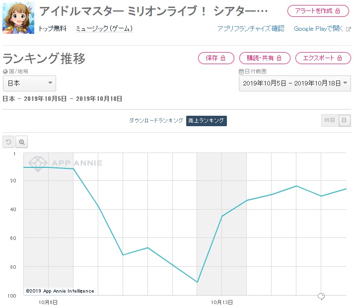
Task: Open the ミュージック(ゲーム) category selector
Action: (104, 29)
